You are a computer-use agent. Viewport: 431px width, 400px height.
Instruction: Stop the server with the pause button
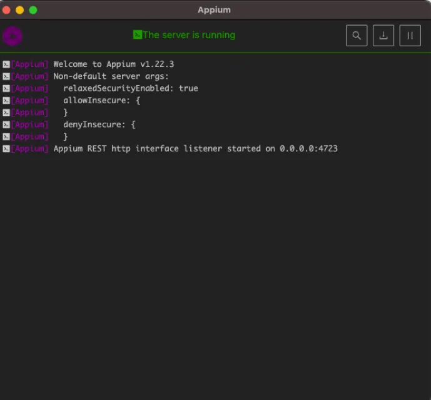click(x=410, y=36)
